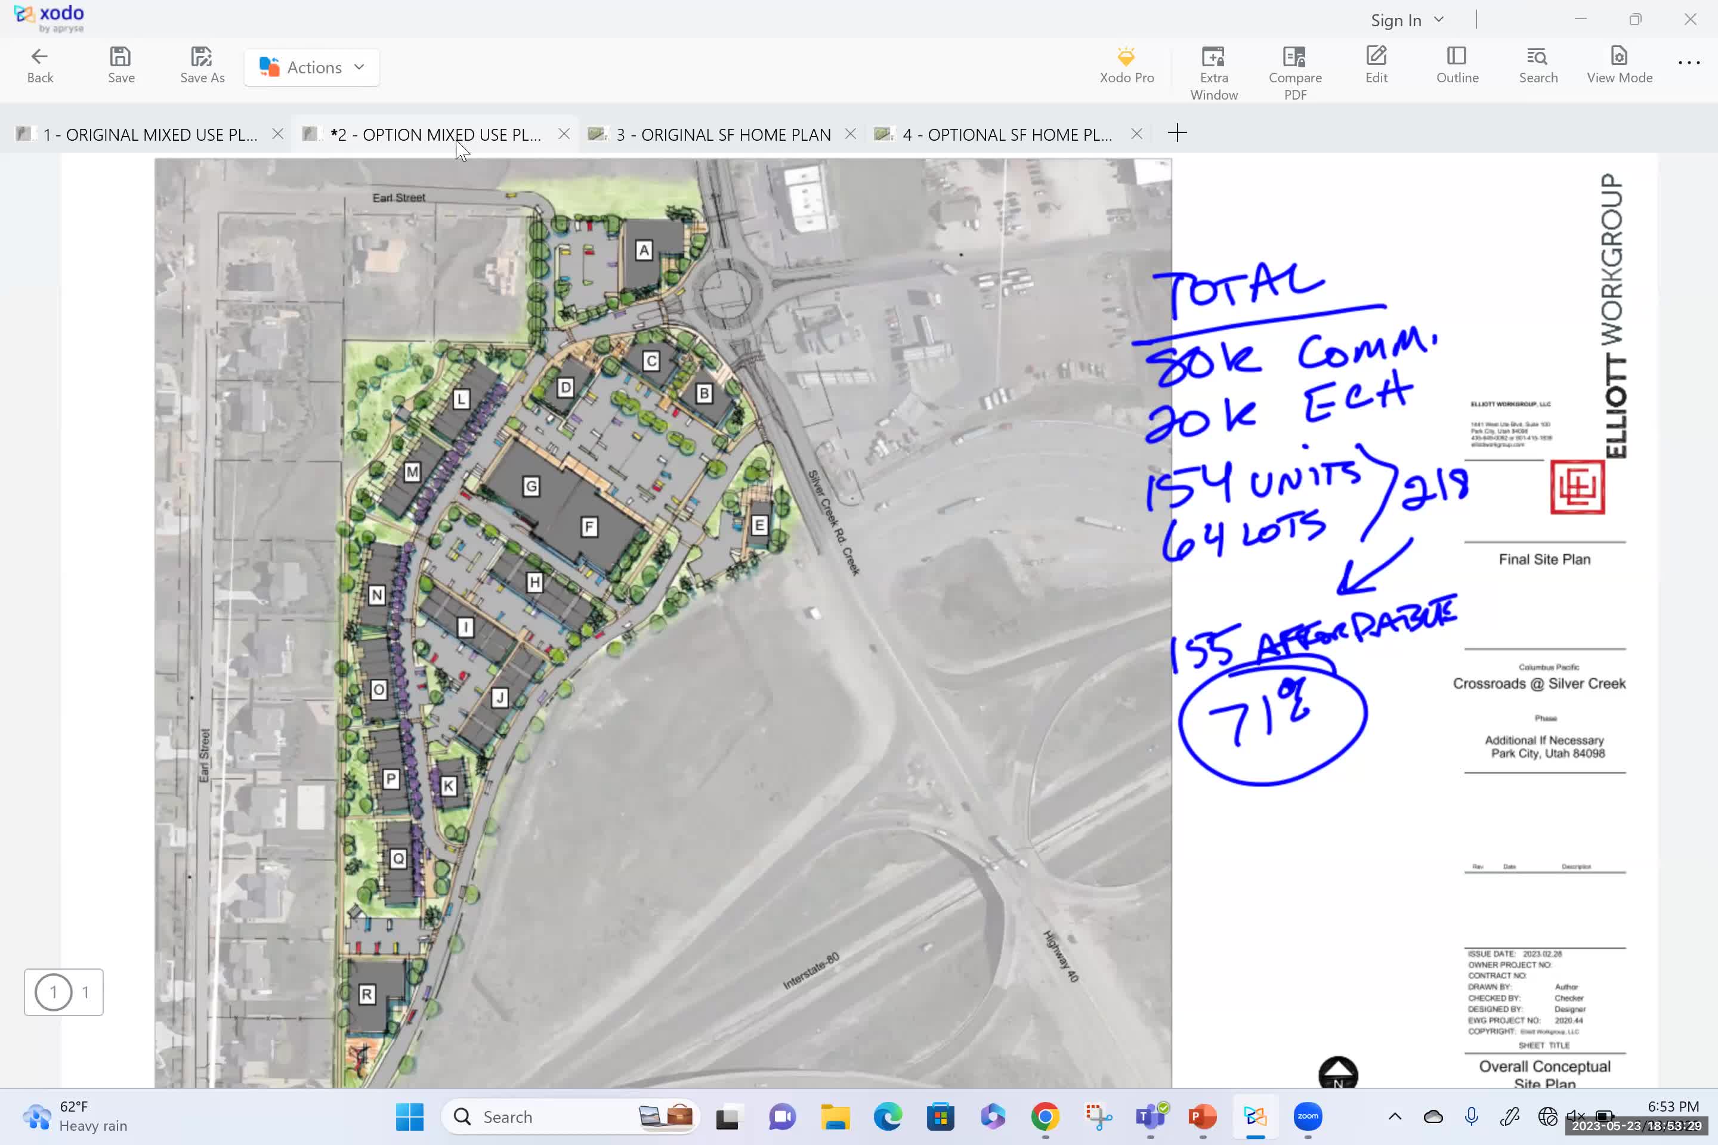
Task: Click the page number indicator
Action: (x=64, y=992)
